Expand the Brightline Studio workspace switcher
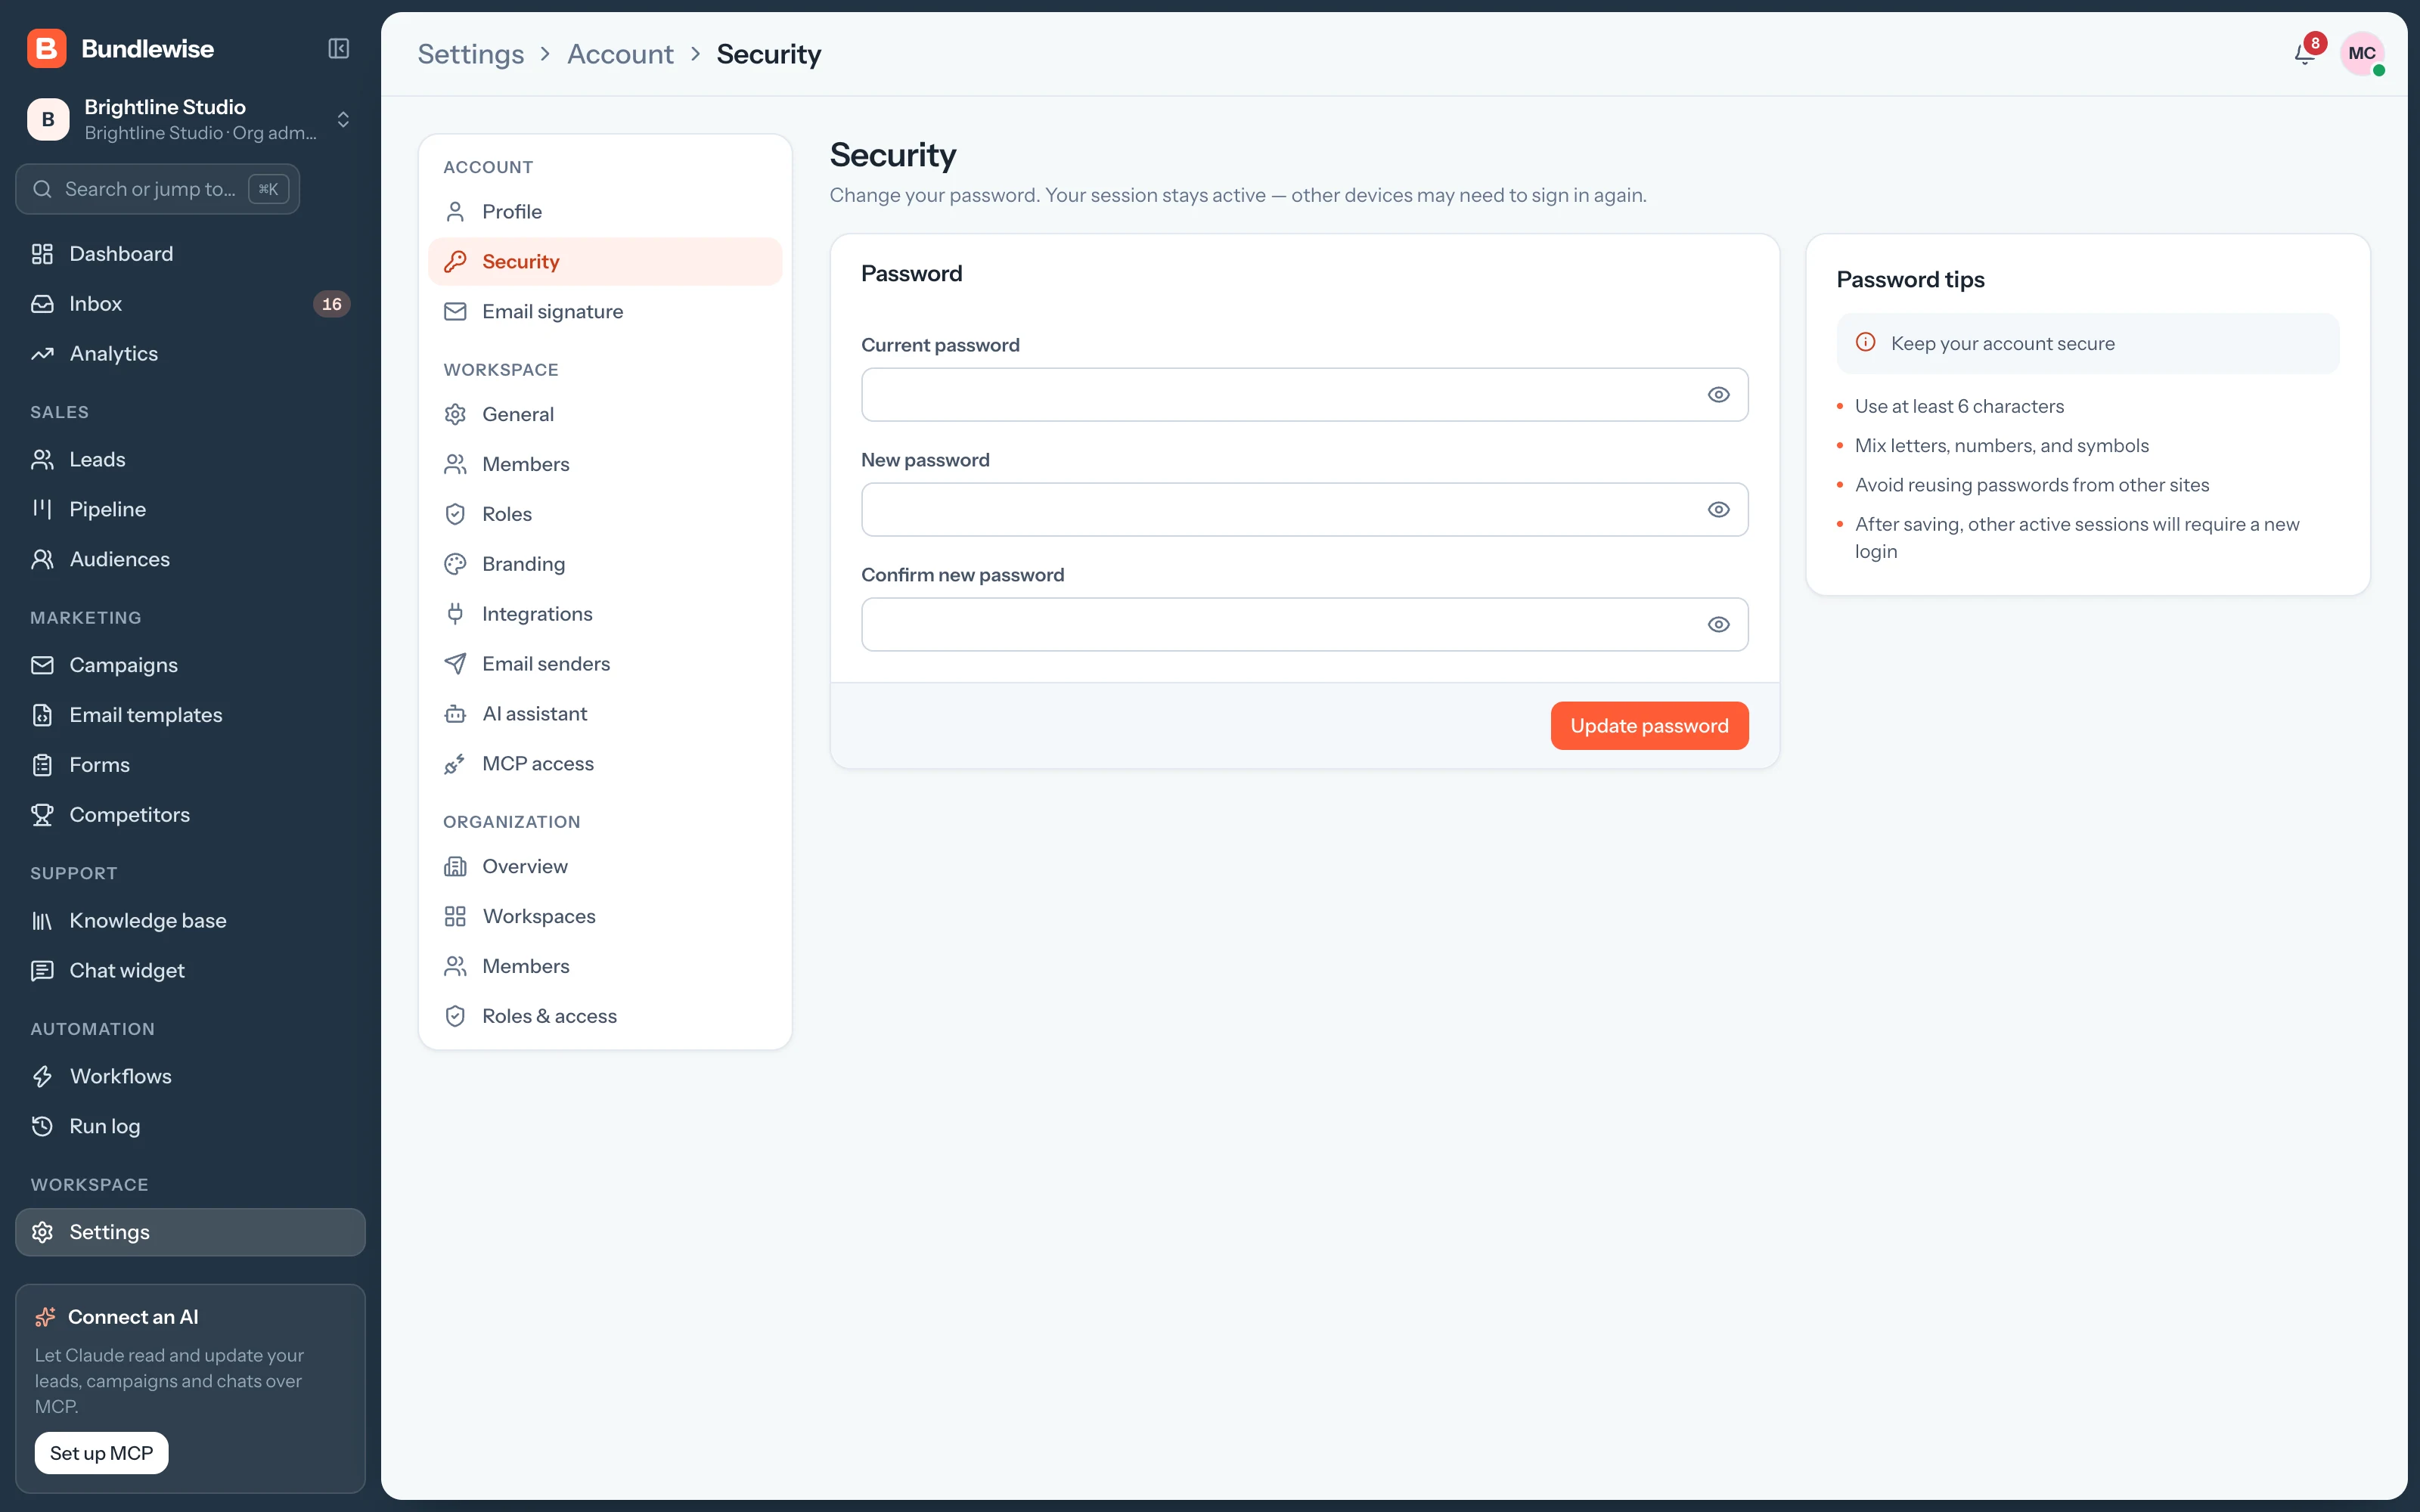 [190, 120]
